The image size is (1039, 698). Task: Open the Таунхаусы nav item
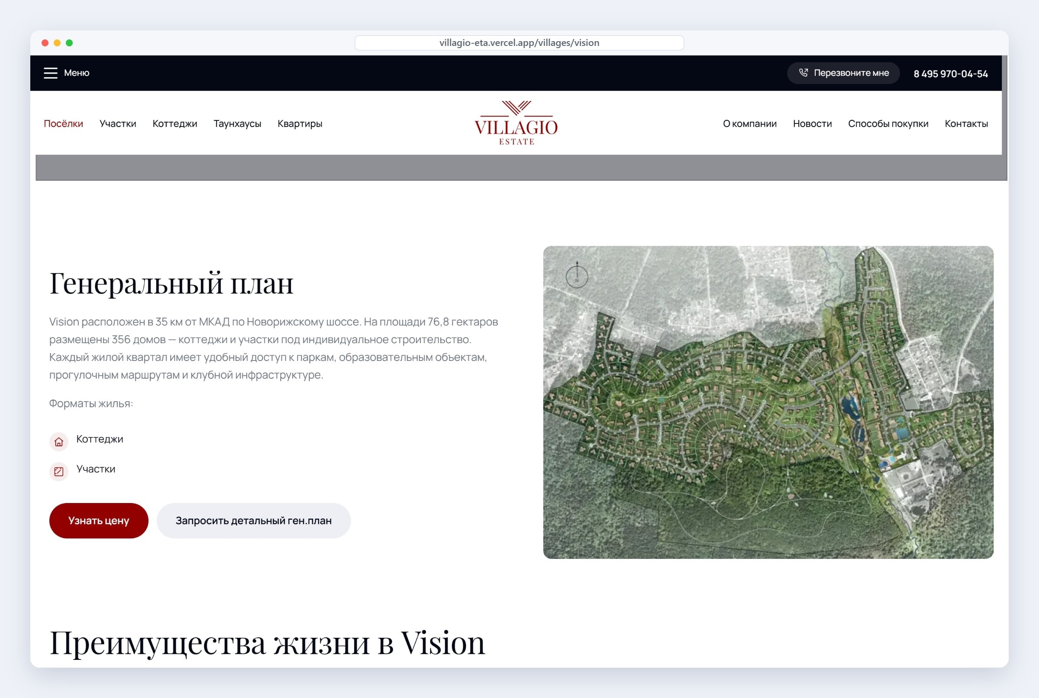[237, 123]
